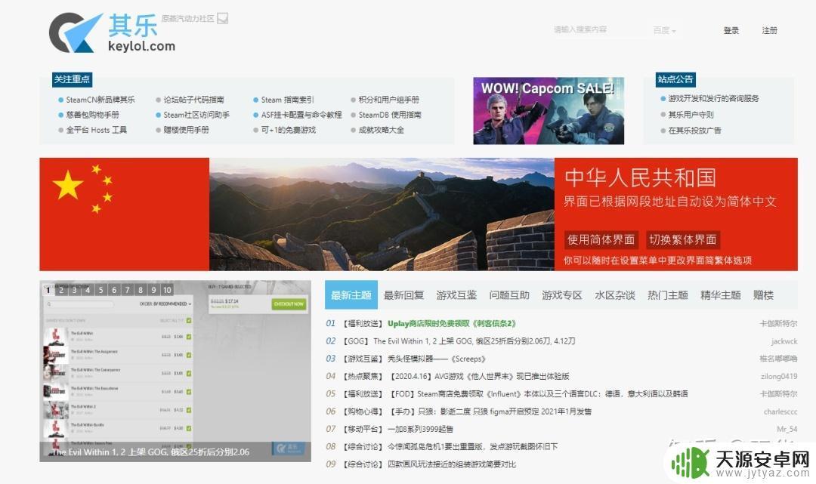Switch to 水区杂谈 tab

pyautogui.click(x=614, y=295)
